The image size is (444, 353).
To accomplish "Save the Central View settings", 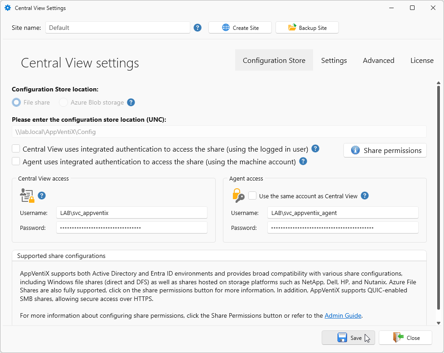I will (x=348, y=338).
